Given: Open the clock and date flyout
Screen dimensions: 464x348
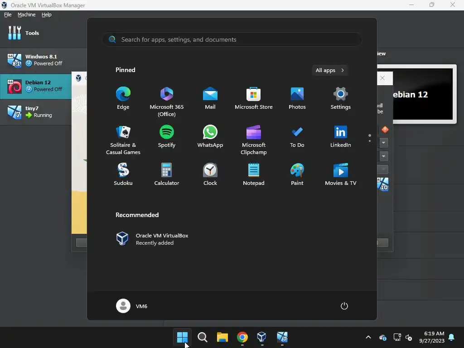Looking at the screenshot, I should pos(432,337).
